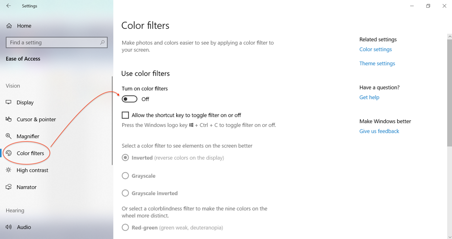Switch on the color filters toggle

(129, 99)
